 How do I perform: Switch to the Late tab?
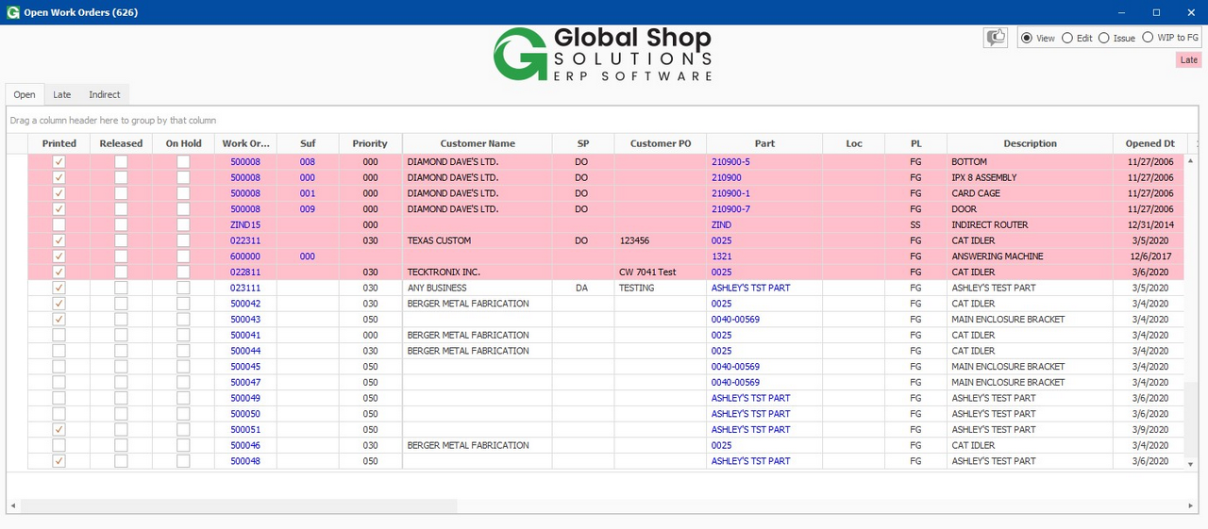pos(61,94)
